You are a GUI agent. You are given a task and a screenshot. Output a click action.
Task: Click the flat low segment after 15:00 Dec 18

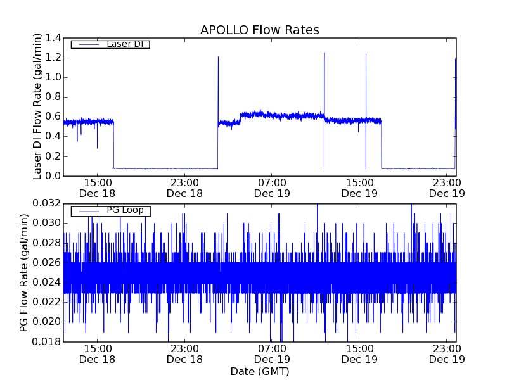165,168
